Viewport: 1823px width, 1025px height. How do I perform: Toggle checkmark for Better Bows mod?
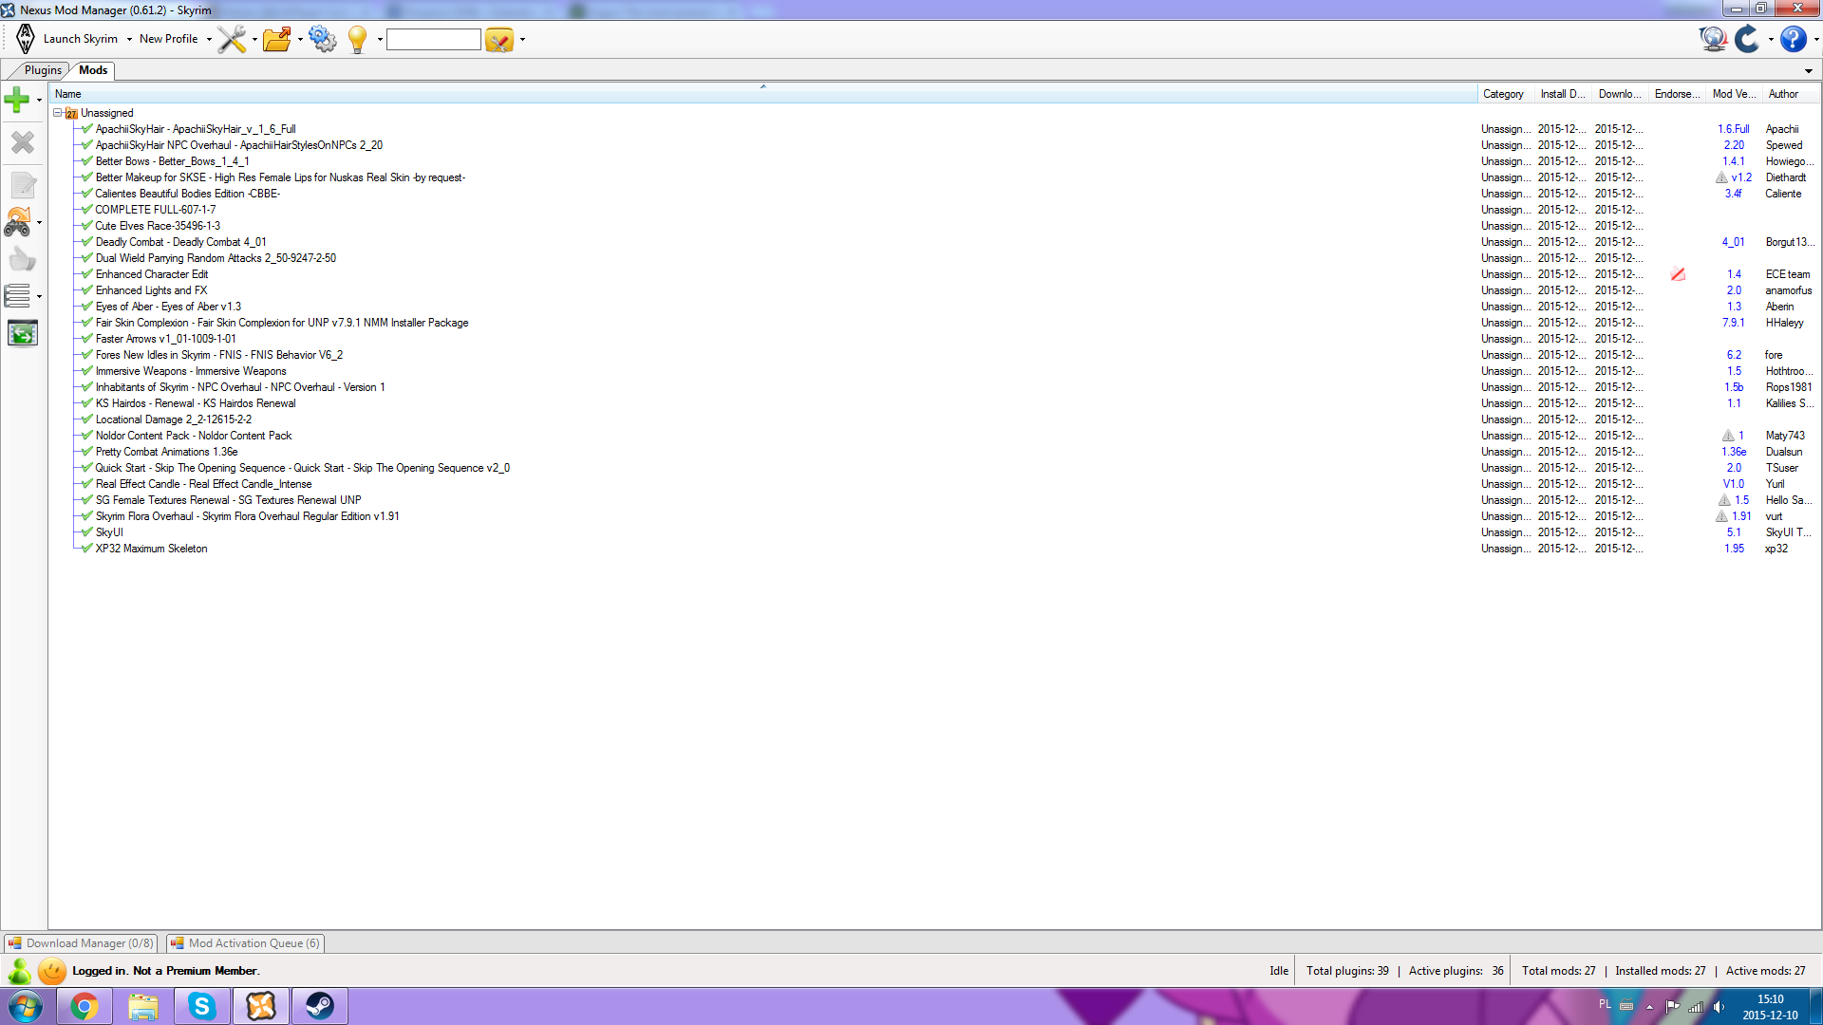pos(87,161)
